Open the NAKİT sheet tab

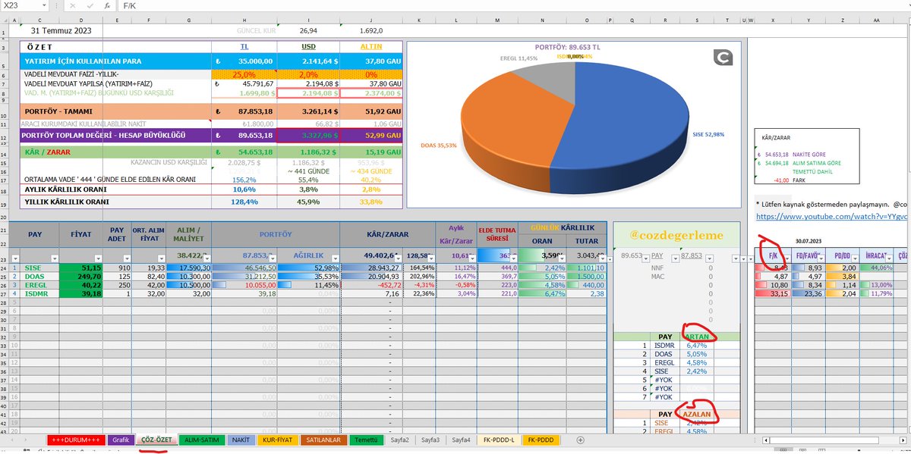[241, 439]
